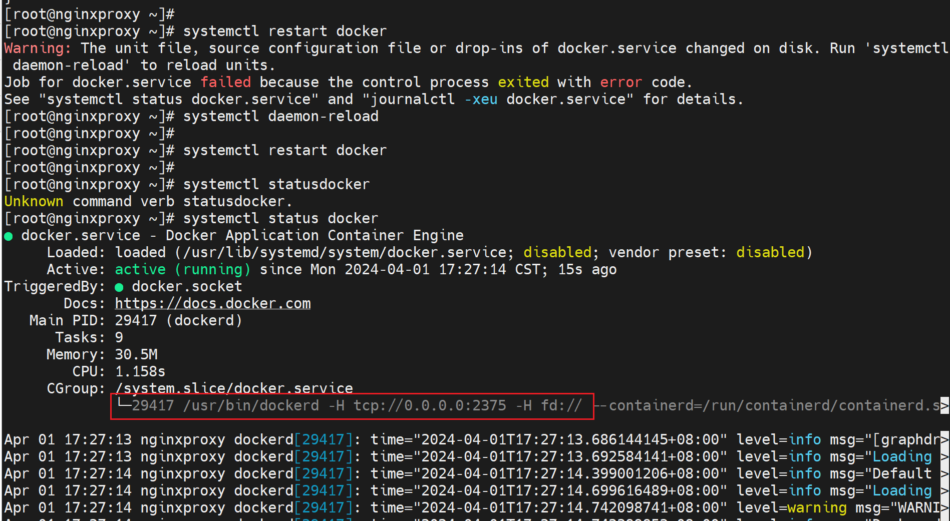Viewport: 950px width, 521px height.
Task: Click the Memory value 30.5M
Action: [x=136, y=354]
